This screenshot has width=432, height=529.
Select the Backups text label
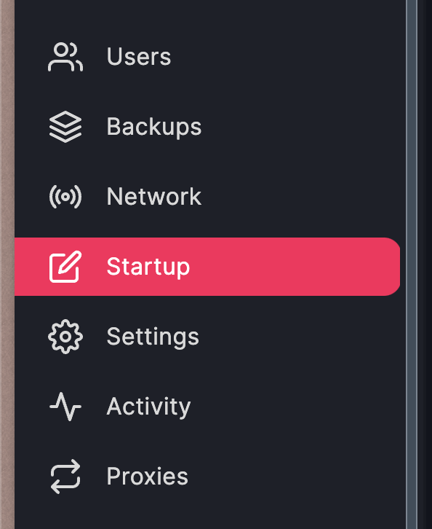tap(154, 127)
